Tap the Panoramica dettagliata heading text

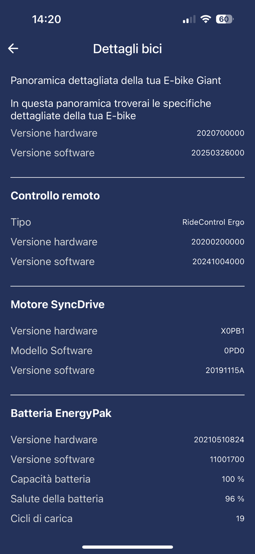116,81
